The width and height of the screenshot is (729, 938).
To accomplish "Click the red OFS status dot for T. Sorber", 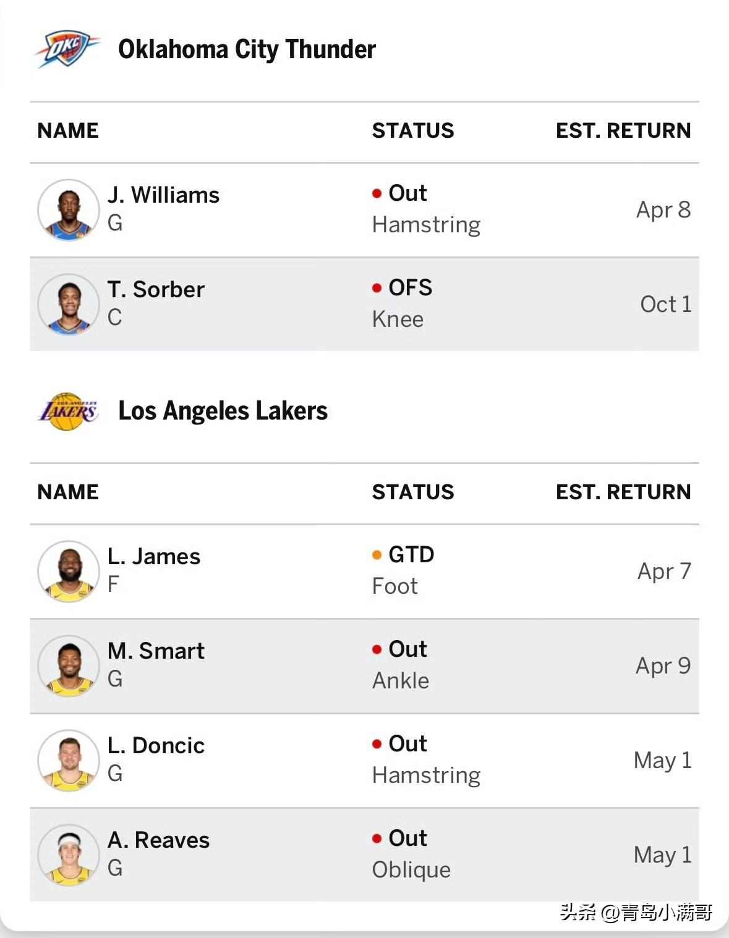I will [x=377, y=288].
